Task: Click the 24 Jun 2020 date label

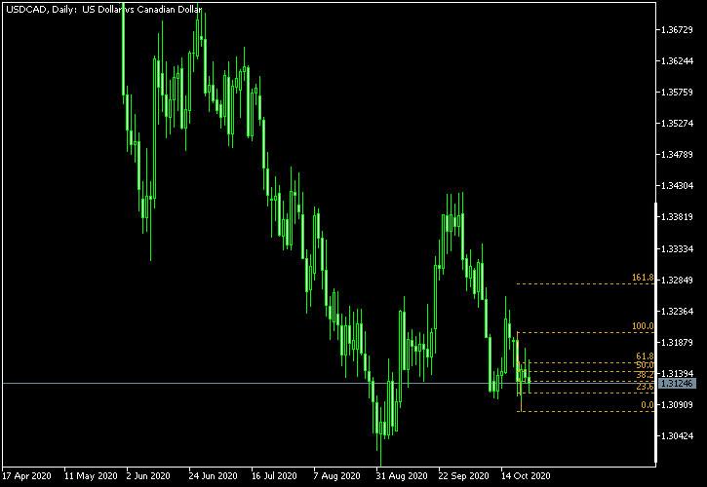Action: click(214, 476)
